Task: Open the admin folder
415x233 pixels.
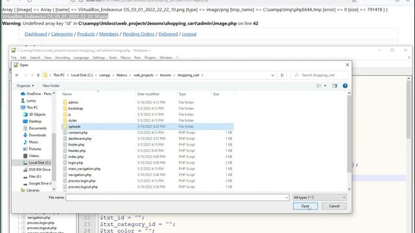Action: [73, 102]
